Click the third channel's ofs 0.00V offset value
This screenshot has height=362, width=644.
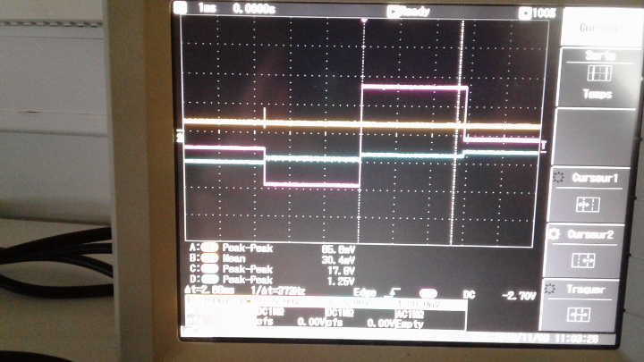point(360,323)
